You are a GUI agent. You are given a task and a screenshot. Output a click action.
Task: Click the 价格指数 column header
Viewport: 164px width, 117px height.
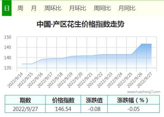63,100
